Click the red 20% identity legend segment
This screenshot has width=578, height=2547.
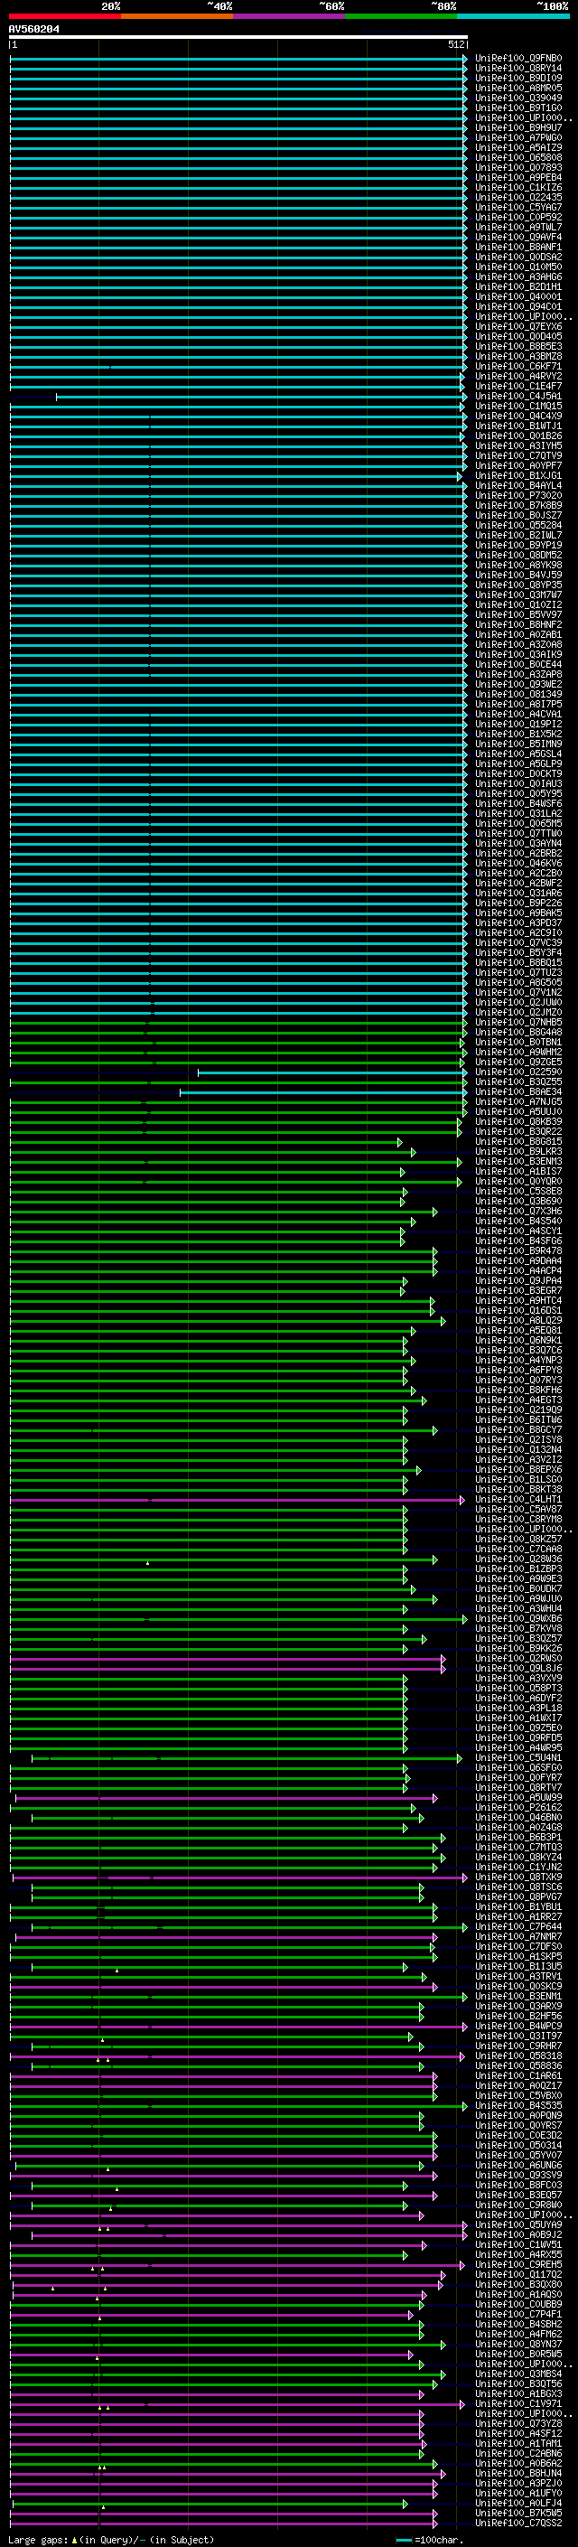tap(65, 16)
